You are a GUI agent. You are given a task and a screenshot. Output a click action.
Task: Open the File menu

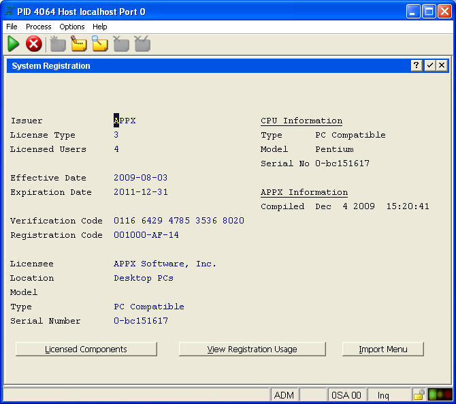[x=12, y=27]
